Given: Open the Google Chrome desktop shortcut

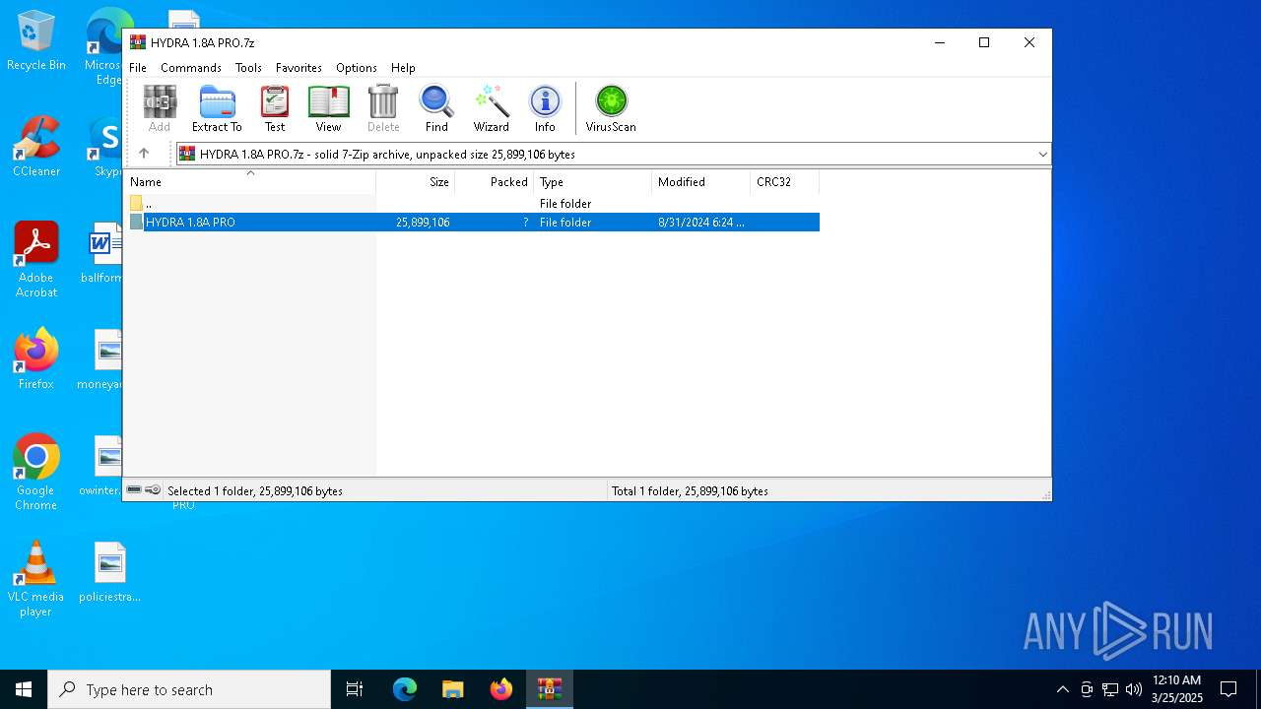Looking at the screenshot, I should 36,473.
